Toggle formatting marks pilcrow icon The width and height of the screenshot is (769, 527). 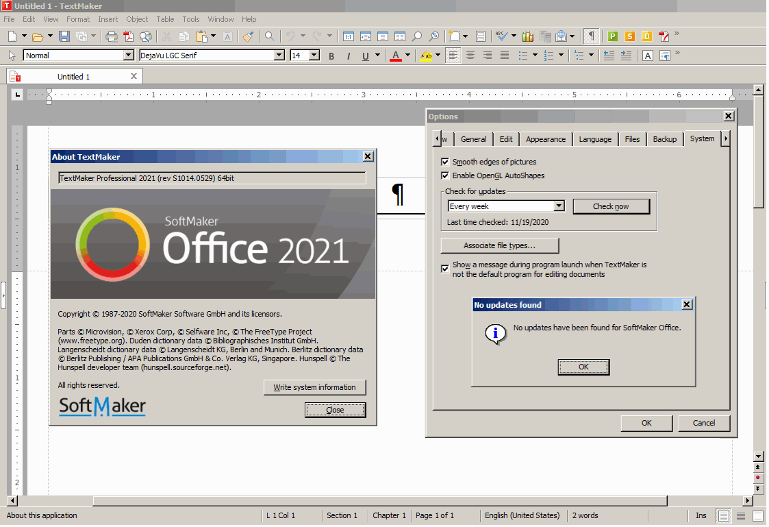pos(591,36)
